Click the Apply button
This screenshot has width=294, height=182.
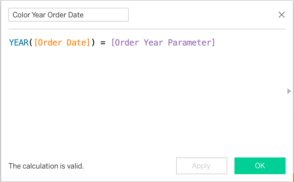pyautogui.click(x=201, y=166)
